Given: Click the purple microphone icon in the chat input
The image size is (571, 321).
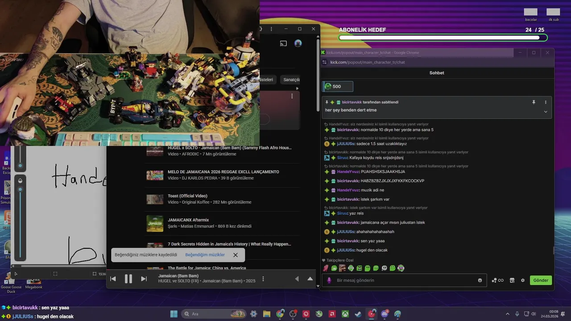Looking at the screenshot, I should coord(329,280).
